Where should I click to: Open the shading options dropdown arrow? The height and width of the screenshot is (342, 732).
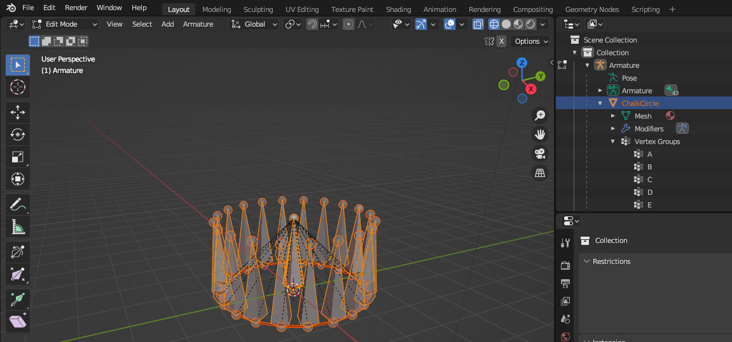click(x=542, y=24)
